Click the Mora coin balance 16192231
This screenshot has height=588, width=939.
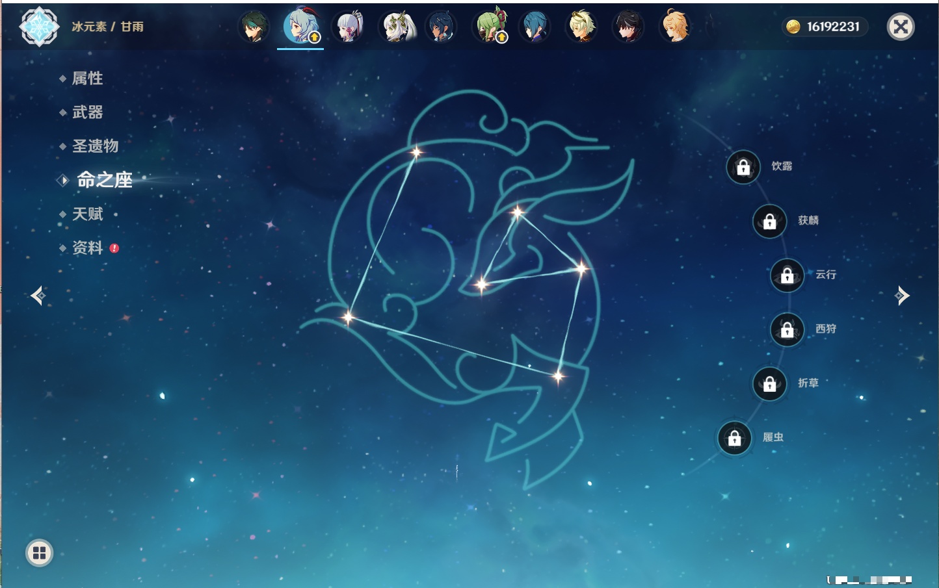tap(825, 27)
